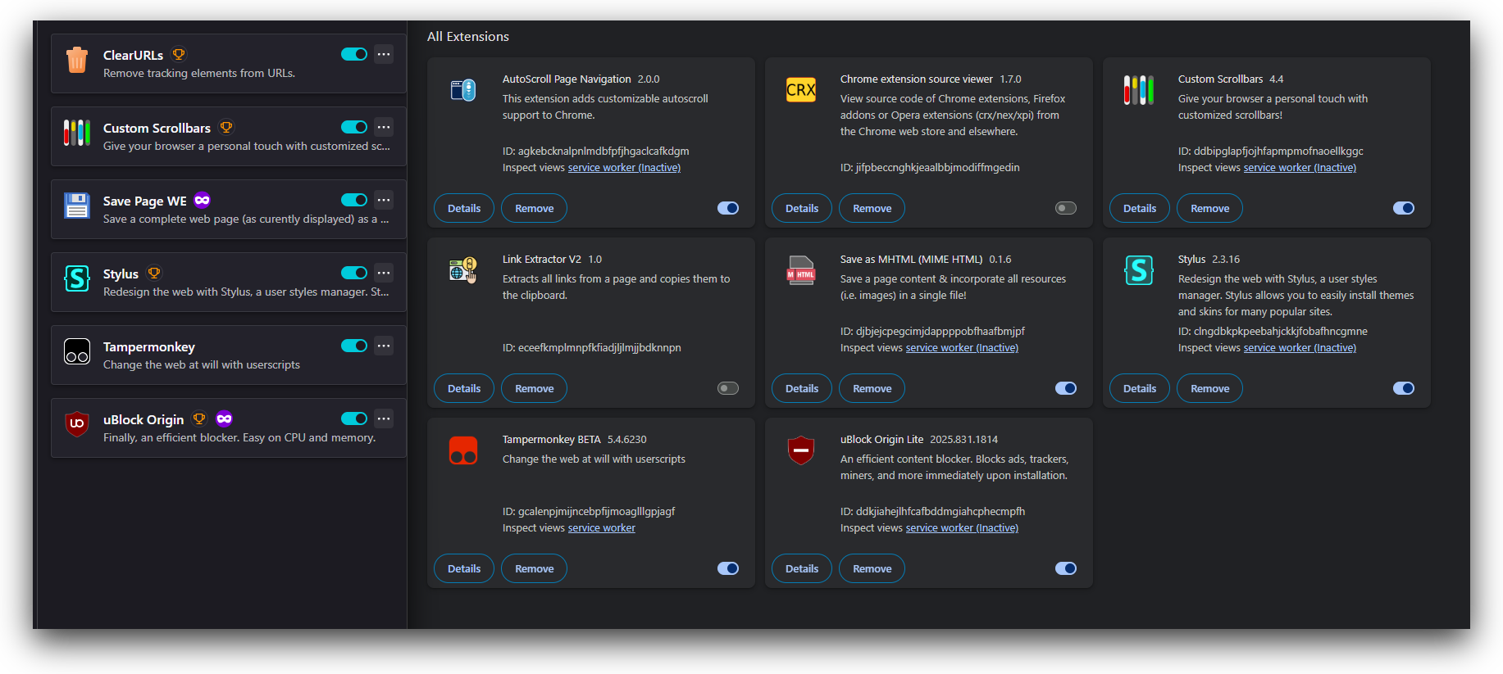
Task: Open Details for Tampermonkey BETA
Action: coord(464,568)
